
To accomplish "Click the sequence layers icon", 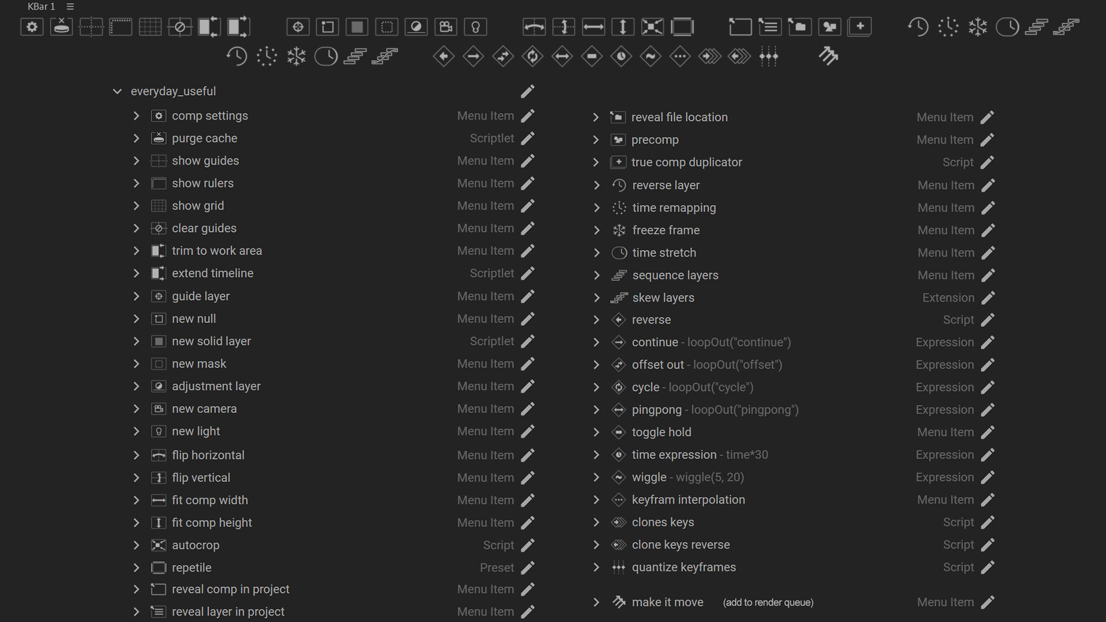I will [x=619, y=274].
